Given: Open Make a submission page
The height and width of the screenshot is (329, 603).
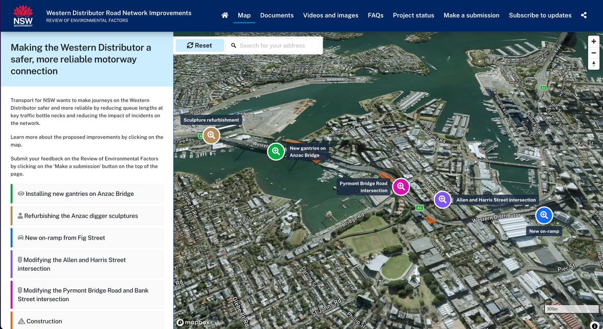Looking at the screenshot, I should [471, 16].
